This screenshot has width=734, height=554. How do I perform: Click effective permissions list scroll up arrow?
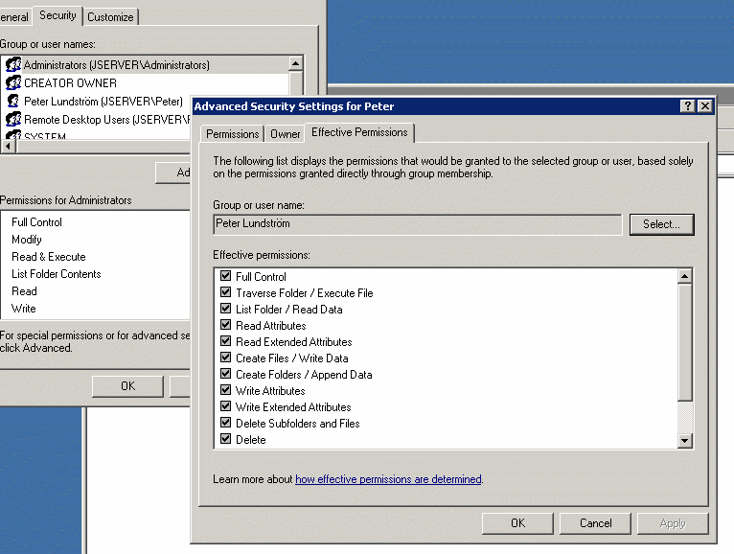685,276
